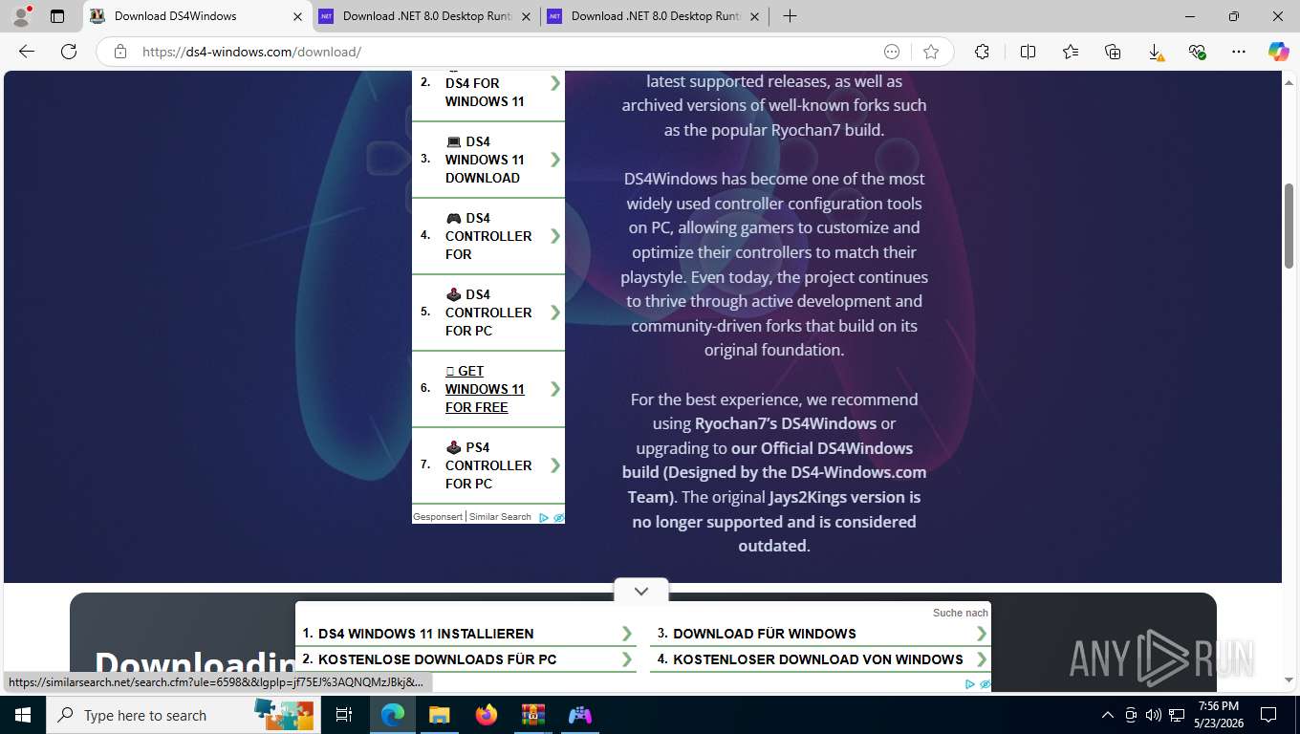Screen dimensions: 1300x734
Task: Open the tab actions menu icon
Action: click(x=57, y=16)
